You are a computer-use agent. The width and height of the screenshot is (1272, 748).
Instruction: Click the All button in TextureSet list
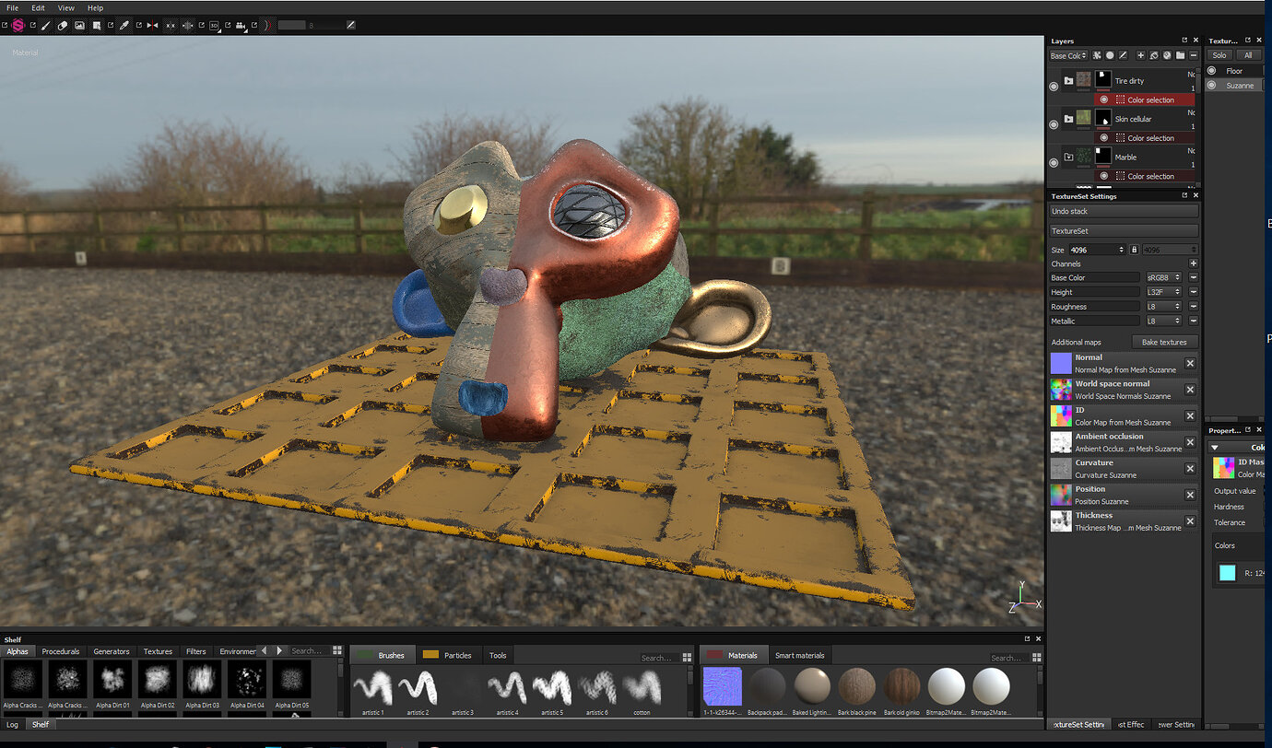pyautogui.click(x=1248, y=55)
